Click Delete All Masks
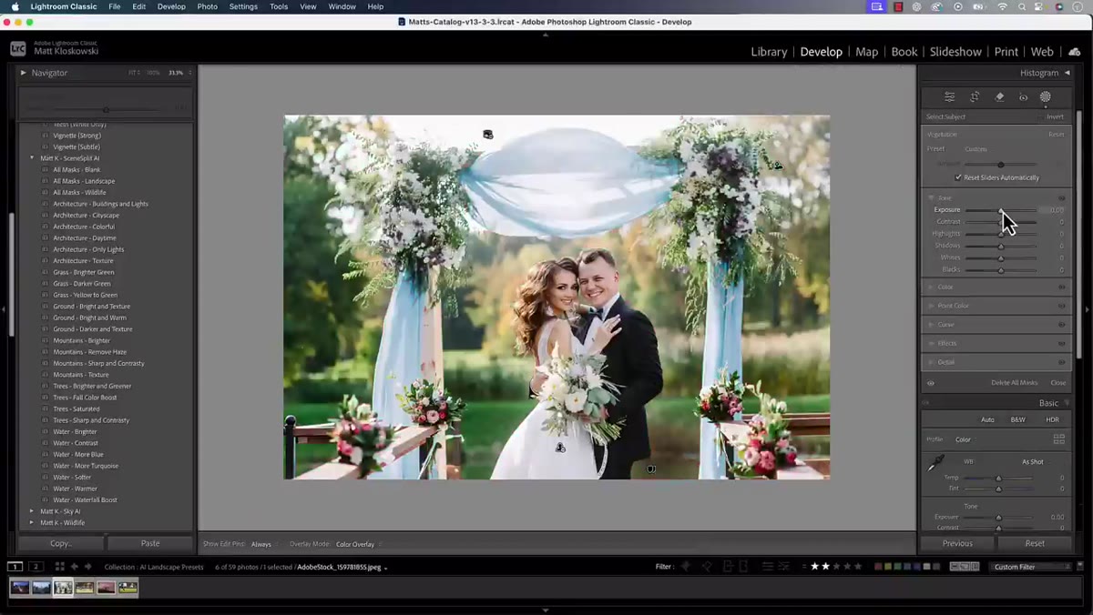 pos(1014,383)
